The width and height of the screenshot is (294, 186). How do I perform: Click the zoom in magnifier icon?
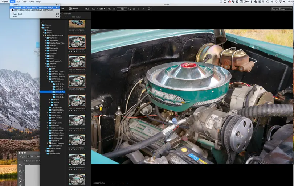(110, 8)
